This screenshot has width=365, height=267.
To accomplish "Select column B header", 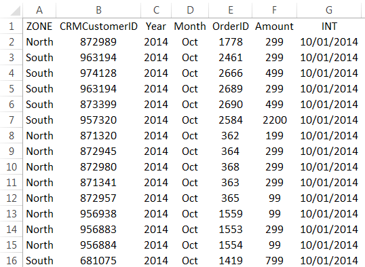I will [98, 10].
